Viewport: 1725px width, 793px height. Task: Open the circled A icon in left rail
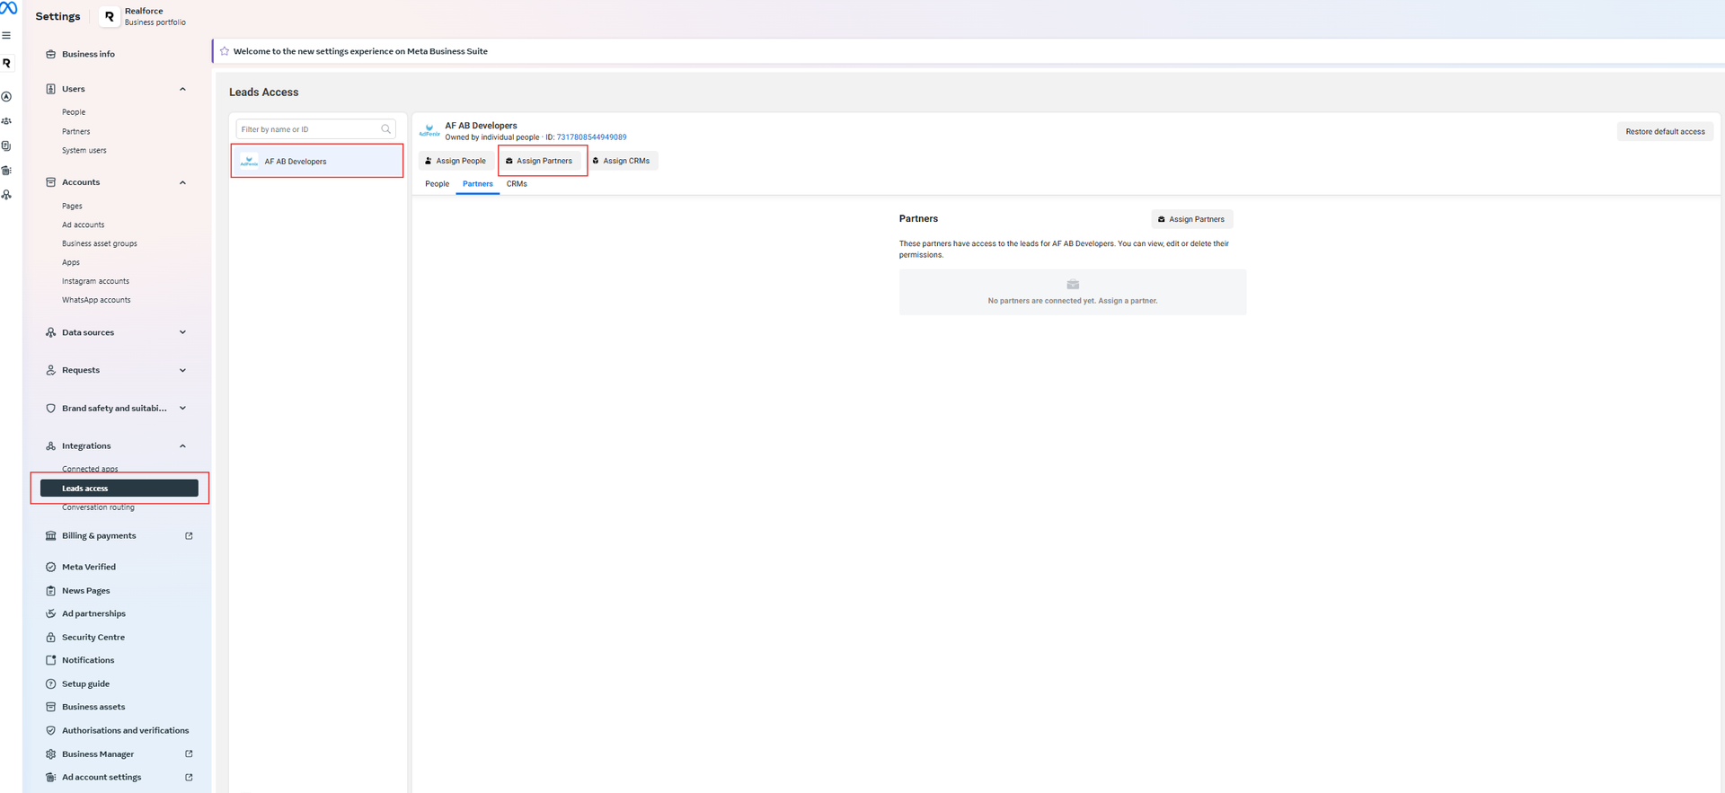tap(6, 96)
